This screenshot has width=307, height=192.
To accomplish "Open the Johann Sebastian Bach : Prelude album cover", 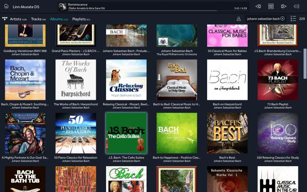I will pyautogui.click(x=126, y=36).
